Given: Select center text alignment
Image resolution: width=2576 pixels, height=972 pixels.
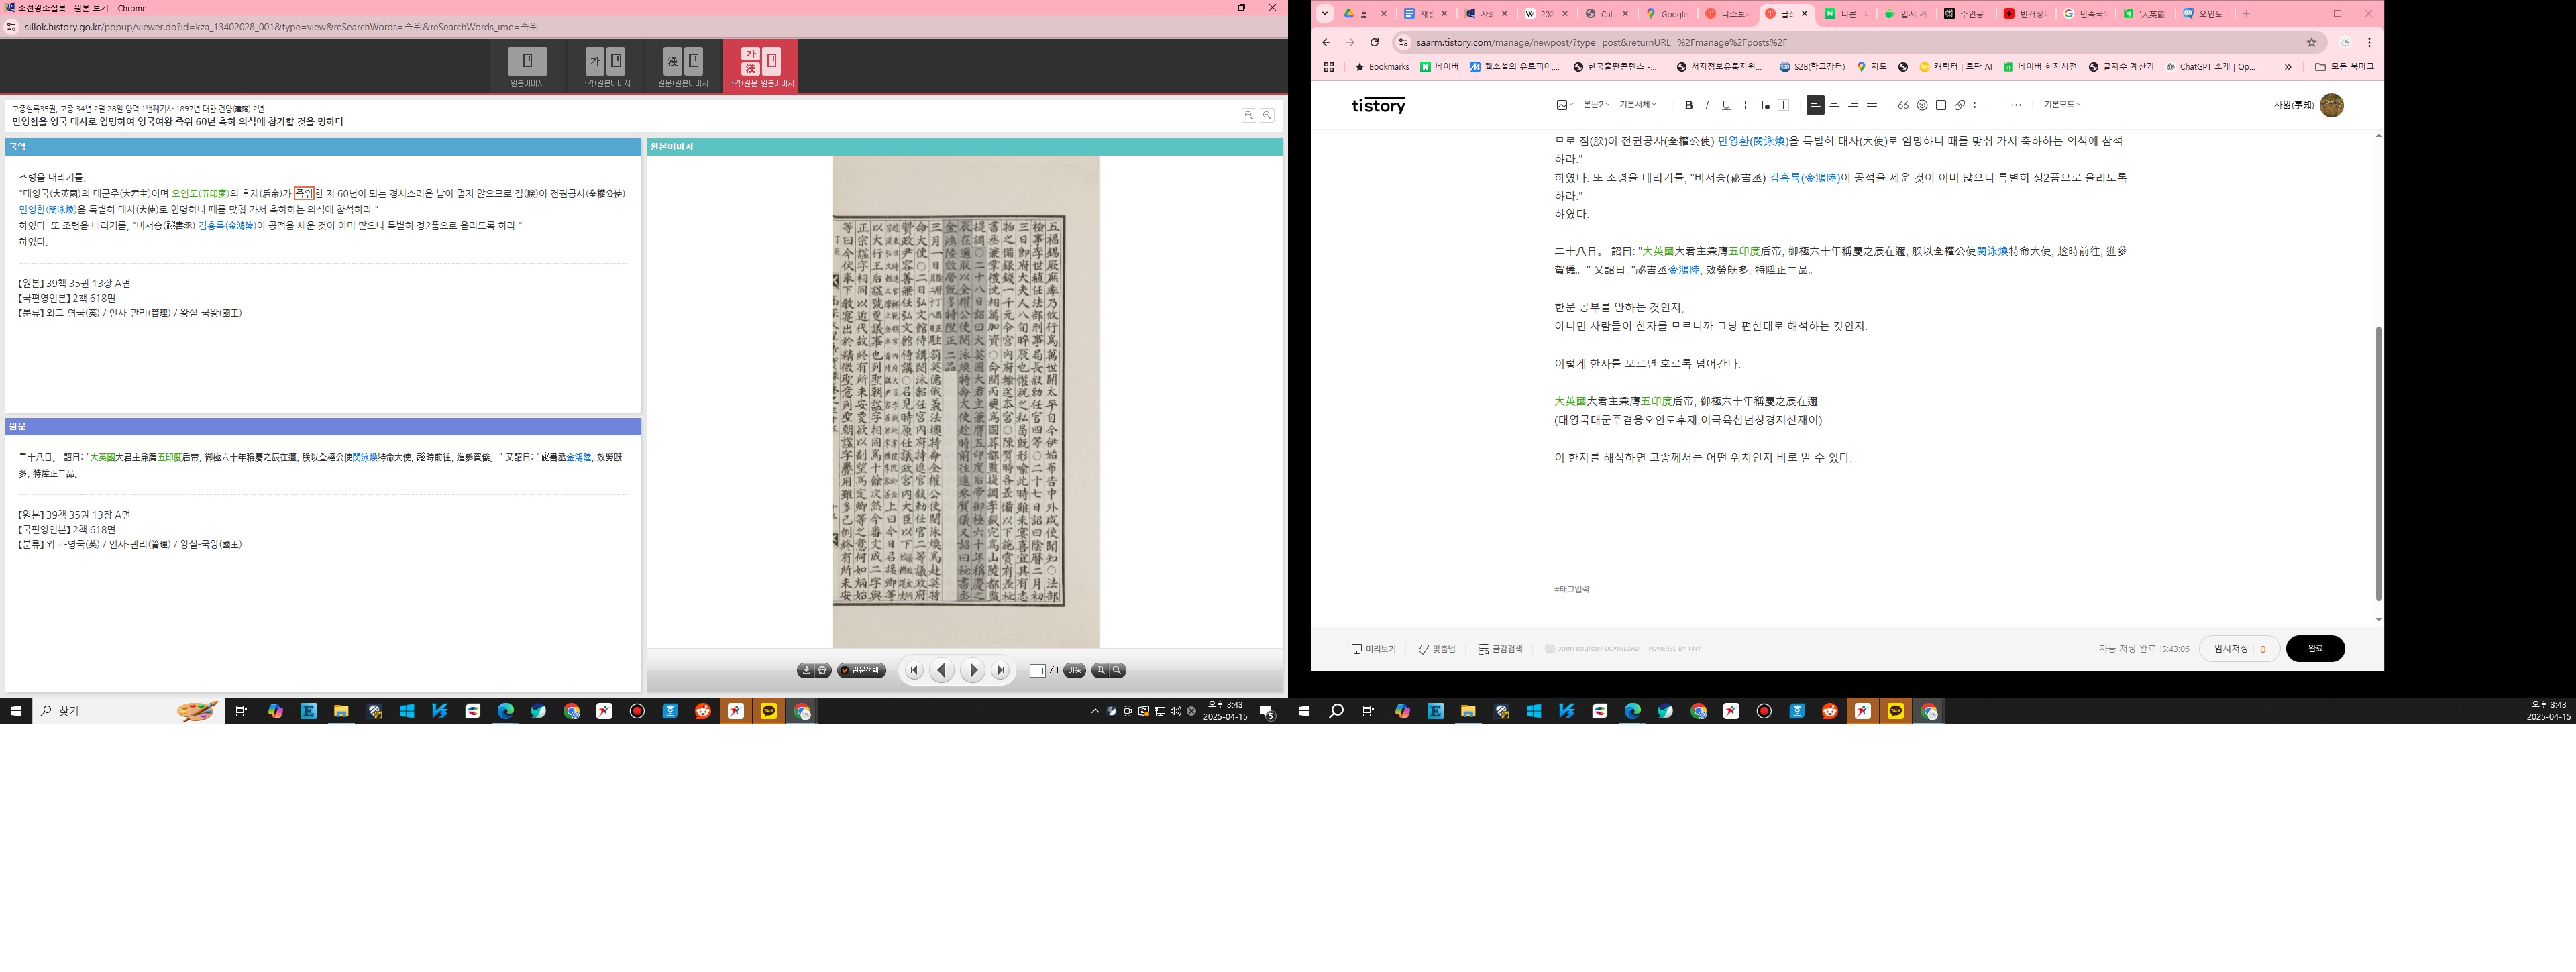Looking at the screenshot, I should 1834,105.
